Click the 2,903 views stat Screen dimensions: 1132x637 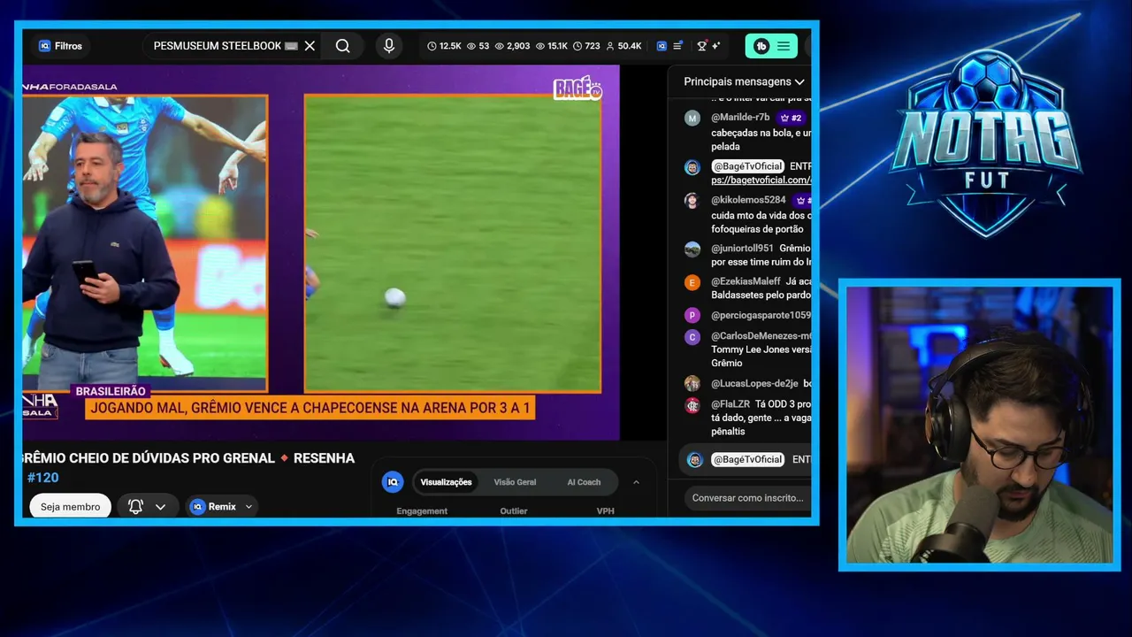pyautogui.click(x=512, y=46)
